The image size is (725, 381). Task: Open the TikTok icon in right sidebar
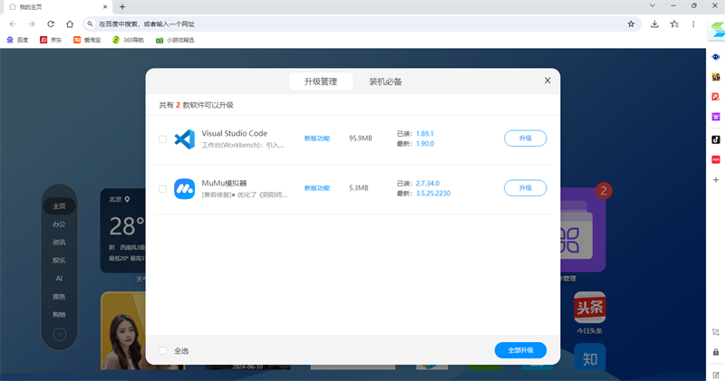pos(716,139)
